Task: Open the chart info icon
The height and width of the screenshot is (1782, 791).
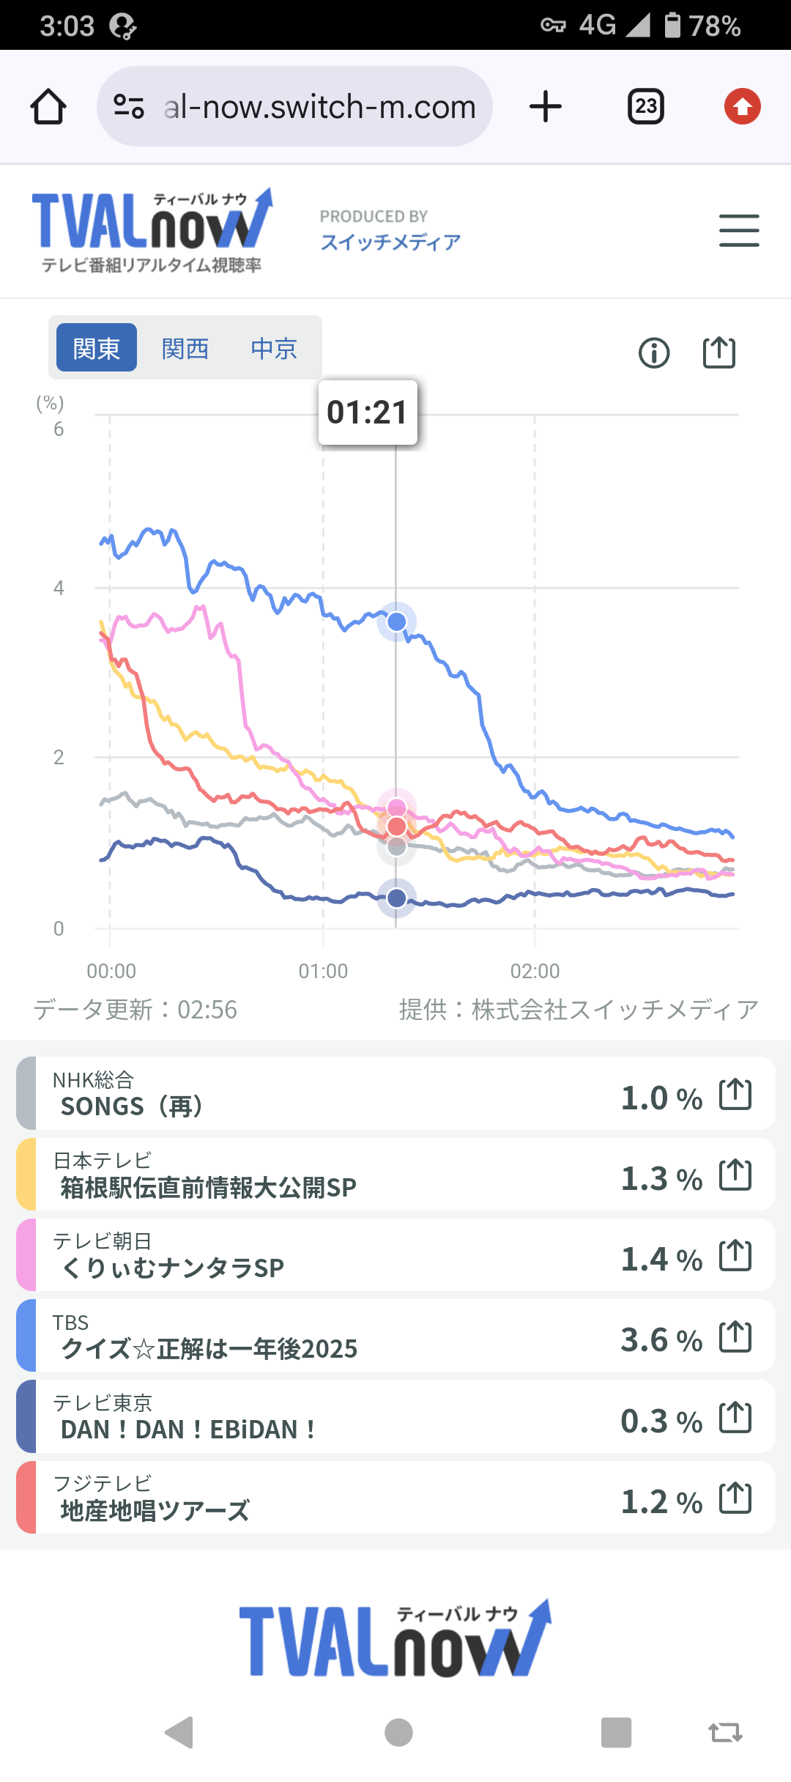Action: point(654,352)
